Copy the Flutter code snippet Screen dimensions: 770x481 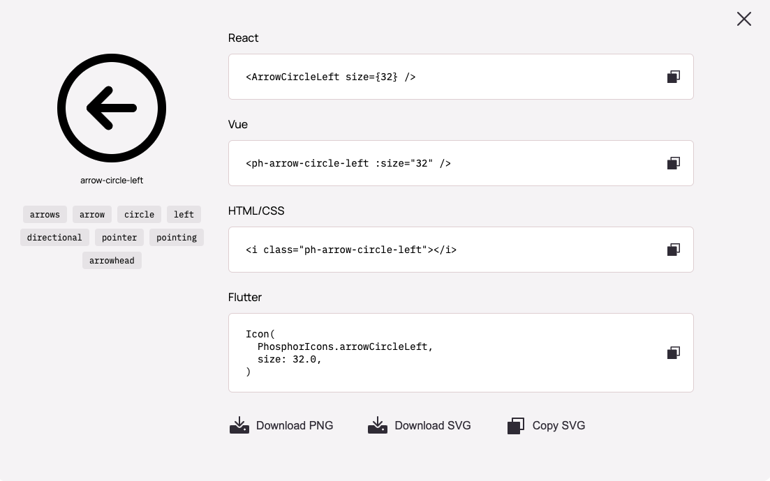(x=673, y=353)
